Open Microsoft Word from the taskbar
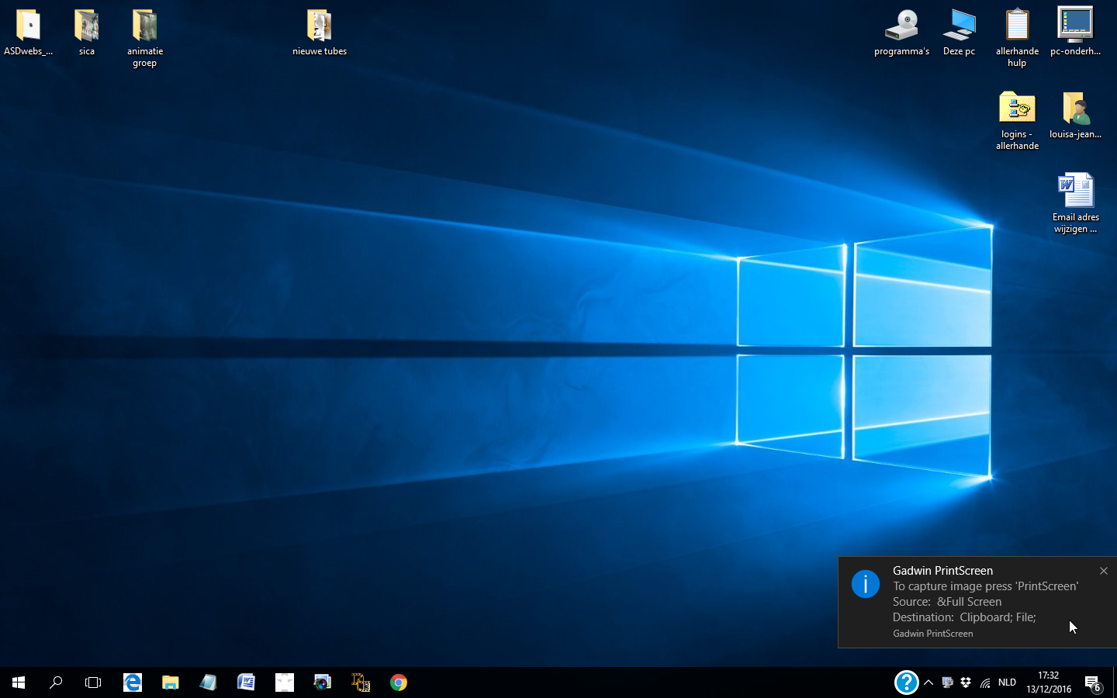1117x698 pixels. pos(246,682)
